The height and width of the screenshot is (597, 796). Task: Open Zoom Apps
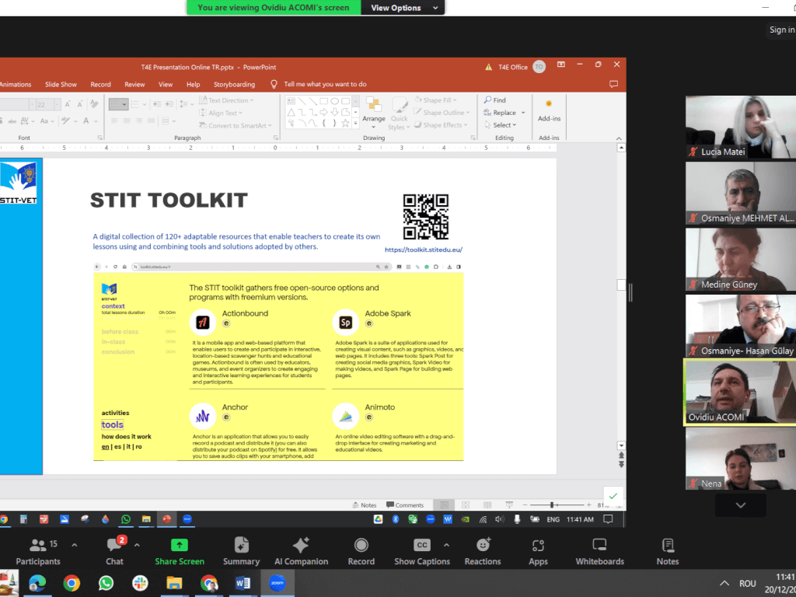538,552
